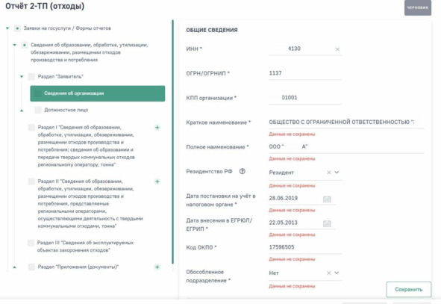Select Сведения об организации in the tree
The width and height of the screenshot is (441, 304).
tap(97, 93)
